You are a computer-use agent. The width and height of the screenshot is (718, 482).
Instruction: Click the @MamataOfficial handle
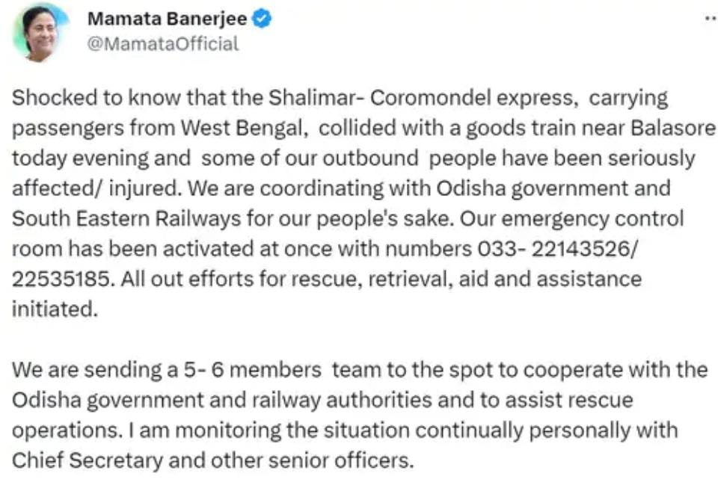[x=163, y=44]
